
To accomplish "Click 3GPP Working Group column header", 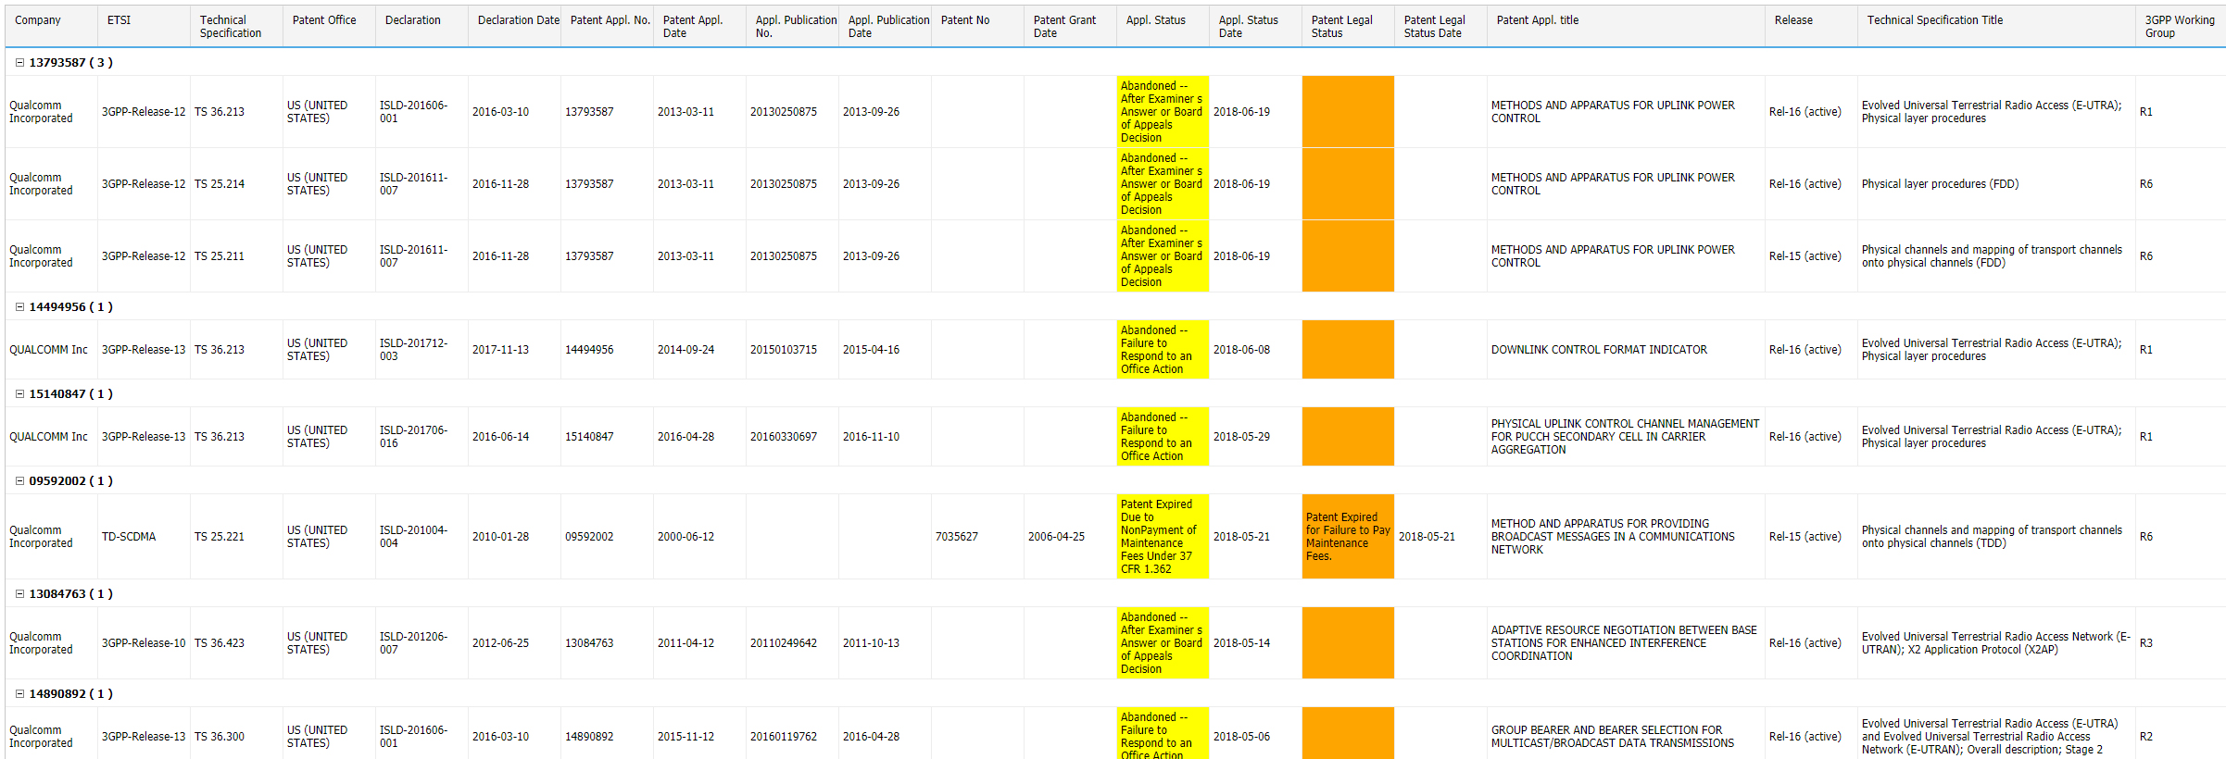I will click(x=2181, y=26).
